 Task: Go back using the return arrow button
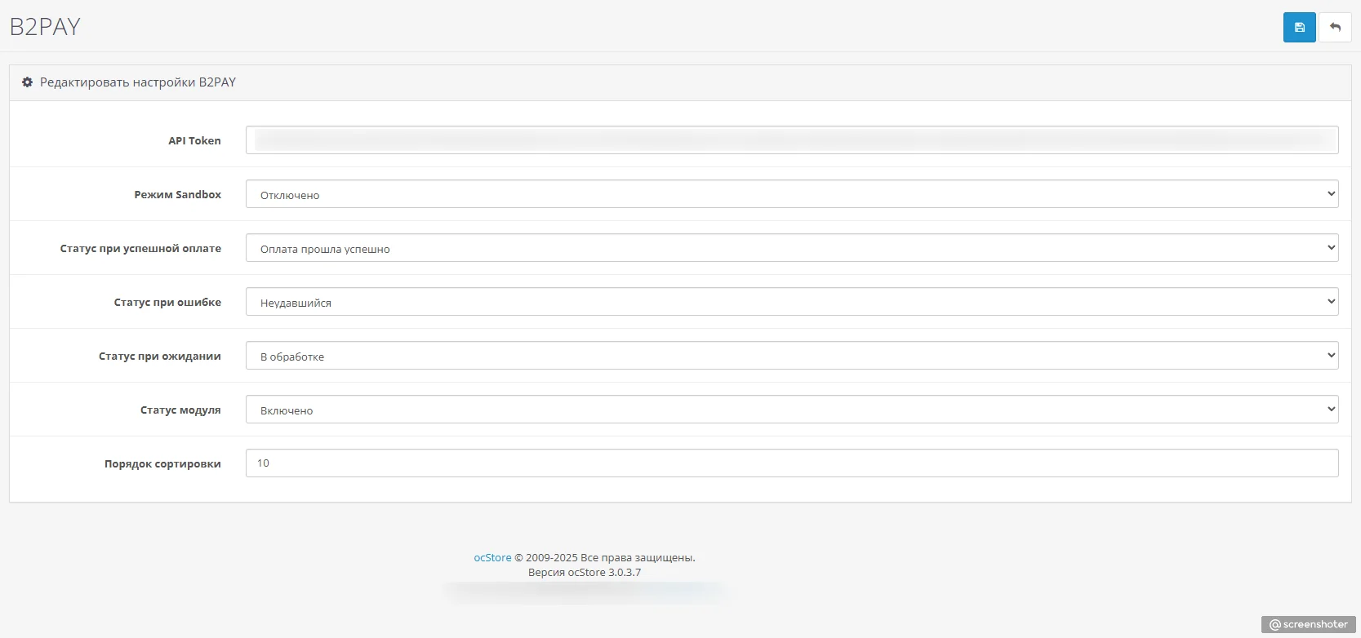click(1335, 27)
